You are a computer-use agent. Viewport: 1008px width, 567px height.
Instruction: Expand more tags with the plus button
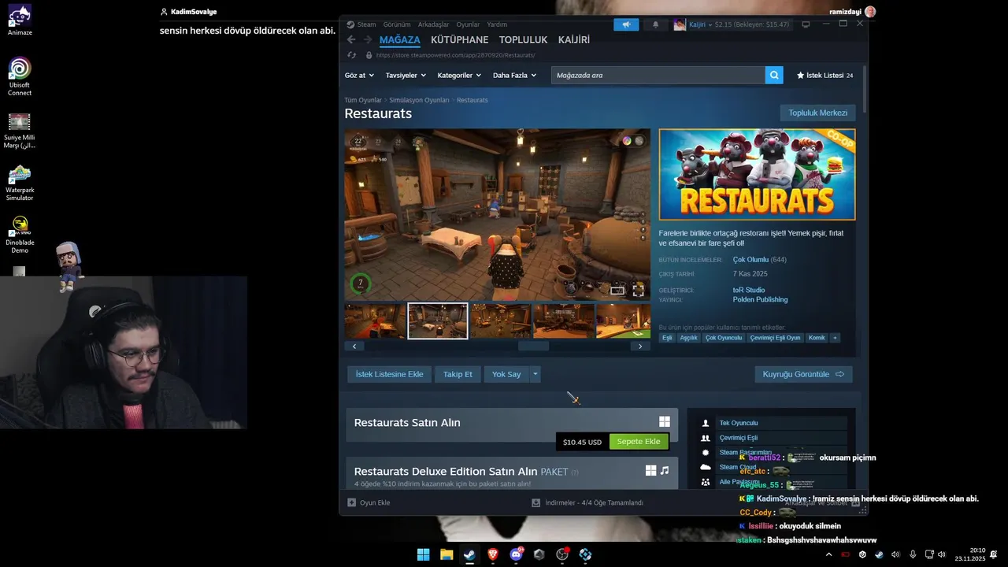click(835, 337)
